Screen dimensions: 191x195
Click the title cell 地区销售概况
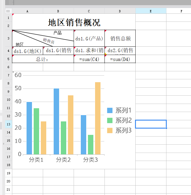click(74, 22)
